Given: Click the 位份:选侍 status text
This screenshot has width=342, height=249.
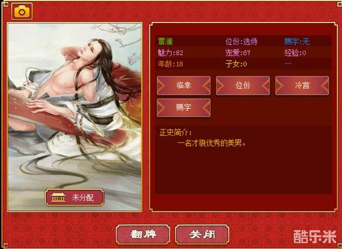Looking at the screenshot, I should (241, 41).
